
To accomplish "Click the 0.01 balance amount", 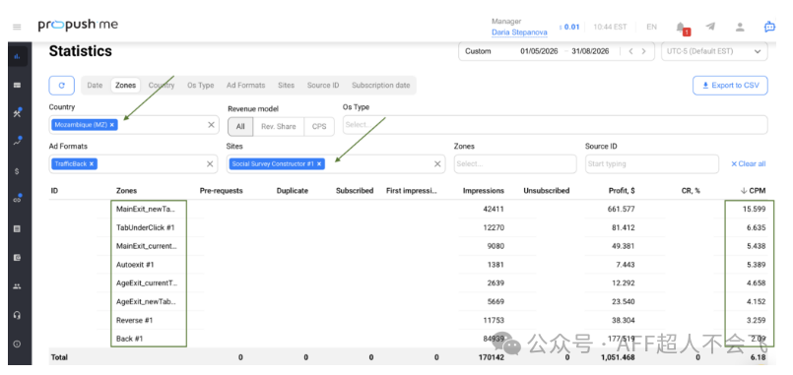I will 571,27.
